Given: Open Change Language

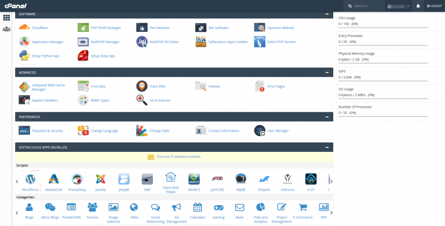Looking at the screenshot, I should point(97,130).
